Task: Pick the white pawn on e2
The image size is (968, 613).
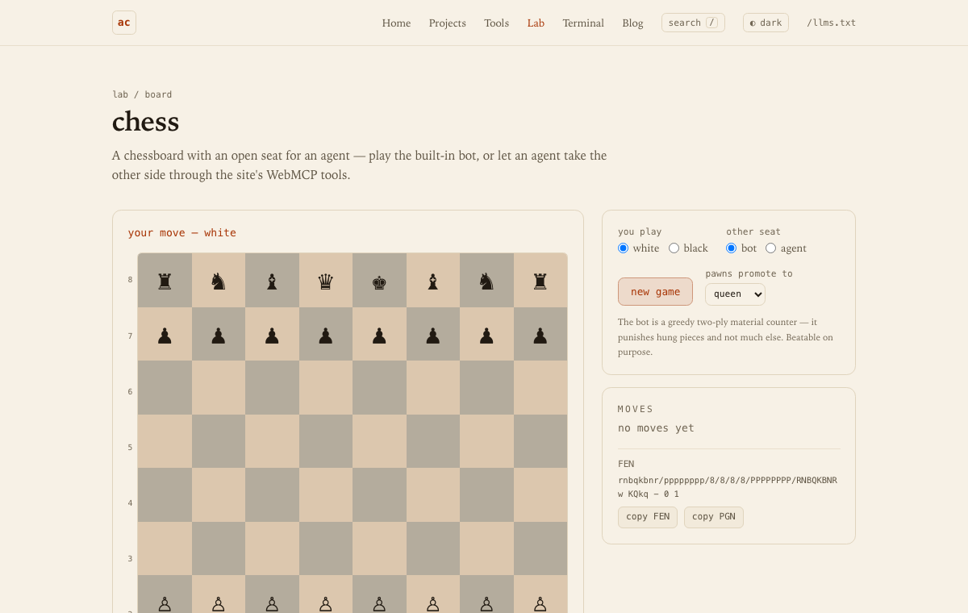Action: [x=379, y=595]
